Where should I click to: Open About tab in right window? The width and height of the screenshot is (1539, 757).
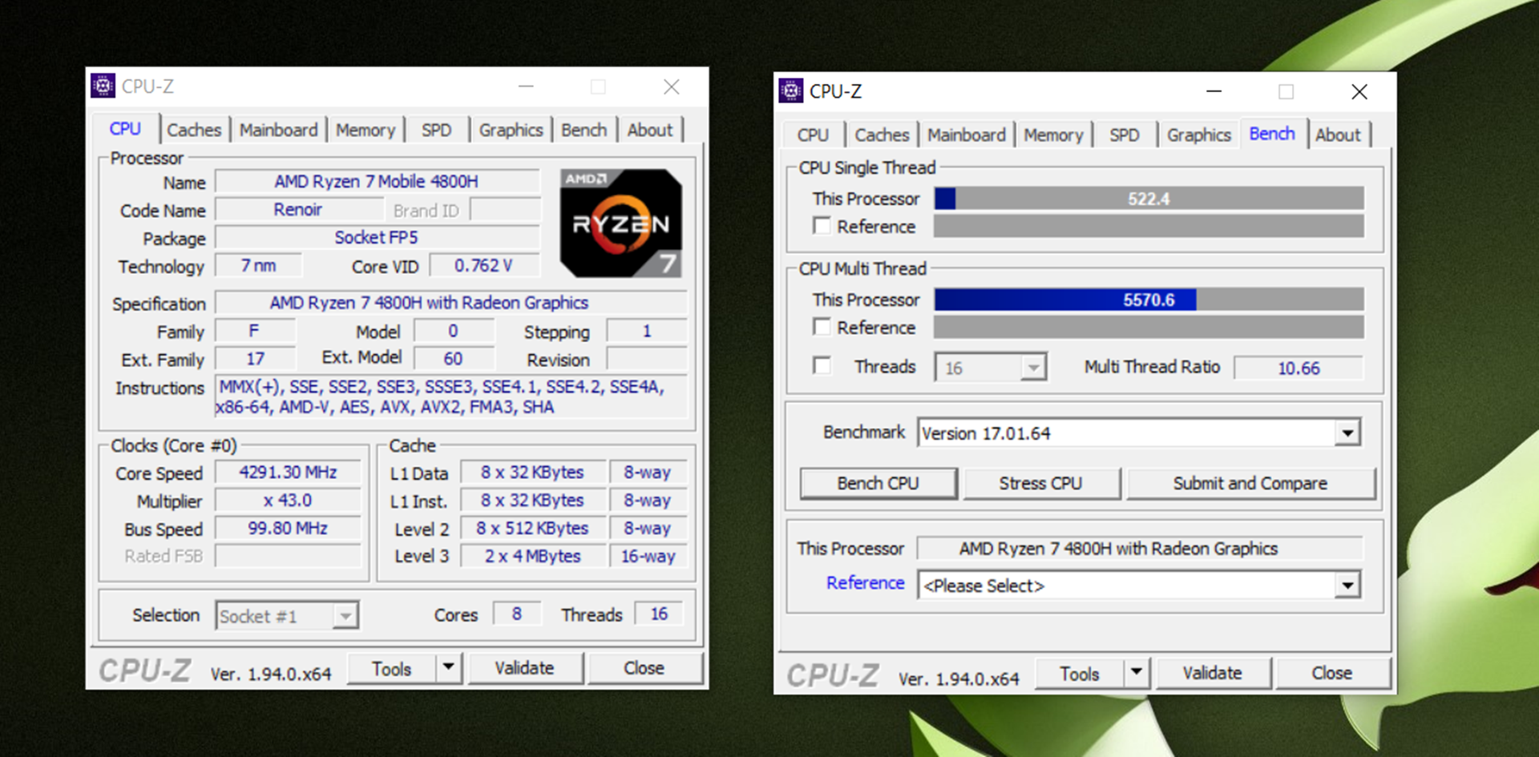(x=1338, y=135)
